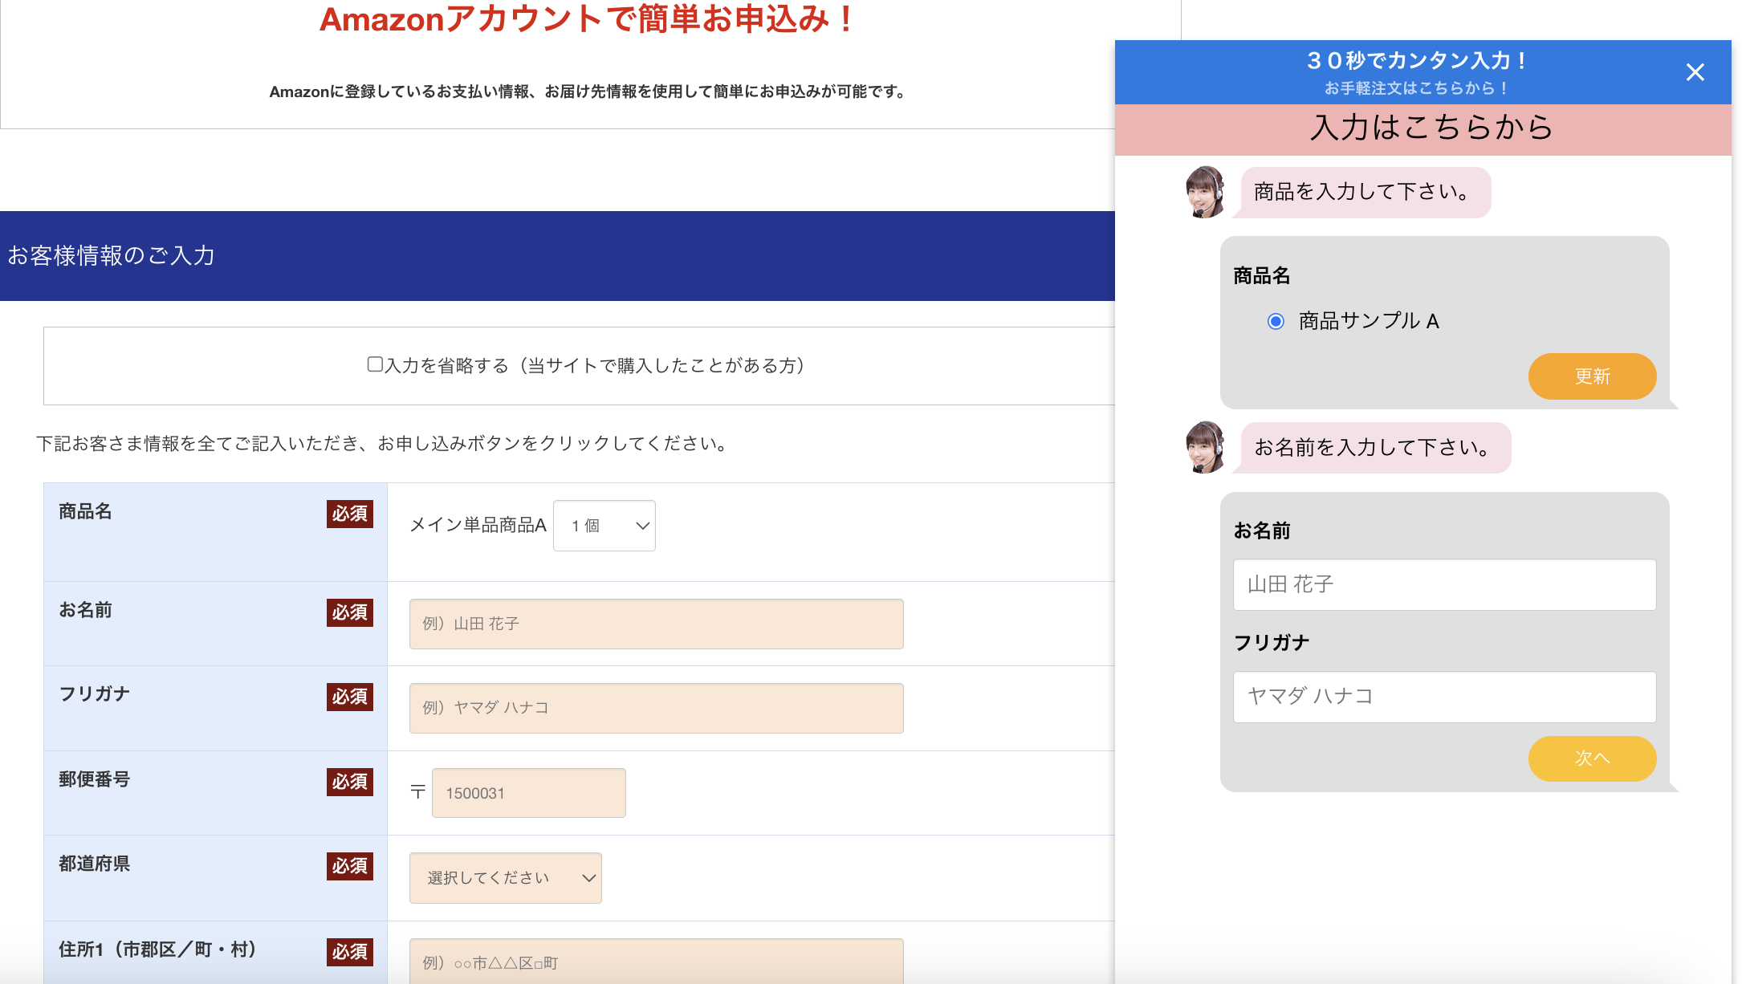This screenshot has width=1742, height=984.
Task: Click the 住所1 address field in the form
Action: coord(657,962)
